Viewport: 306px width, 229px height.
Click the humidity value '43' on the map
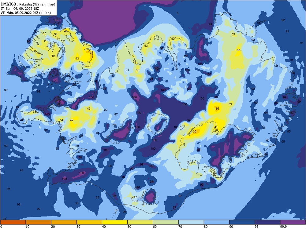point(77,58)
